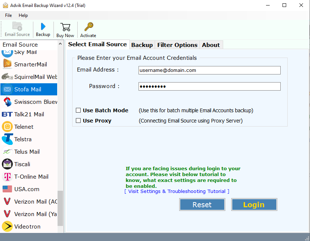This screenshot has width=310, height=241.
Task: Select Videotron text in list
Action: pos(27,226)
